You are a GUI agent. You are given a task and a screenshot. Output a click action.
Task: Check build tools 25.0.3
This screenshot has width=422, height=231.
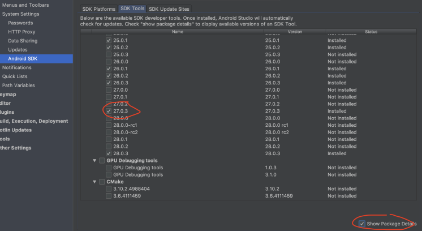(x=109, y=54)
